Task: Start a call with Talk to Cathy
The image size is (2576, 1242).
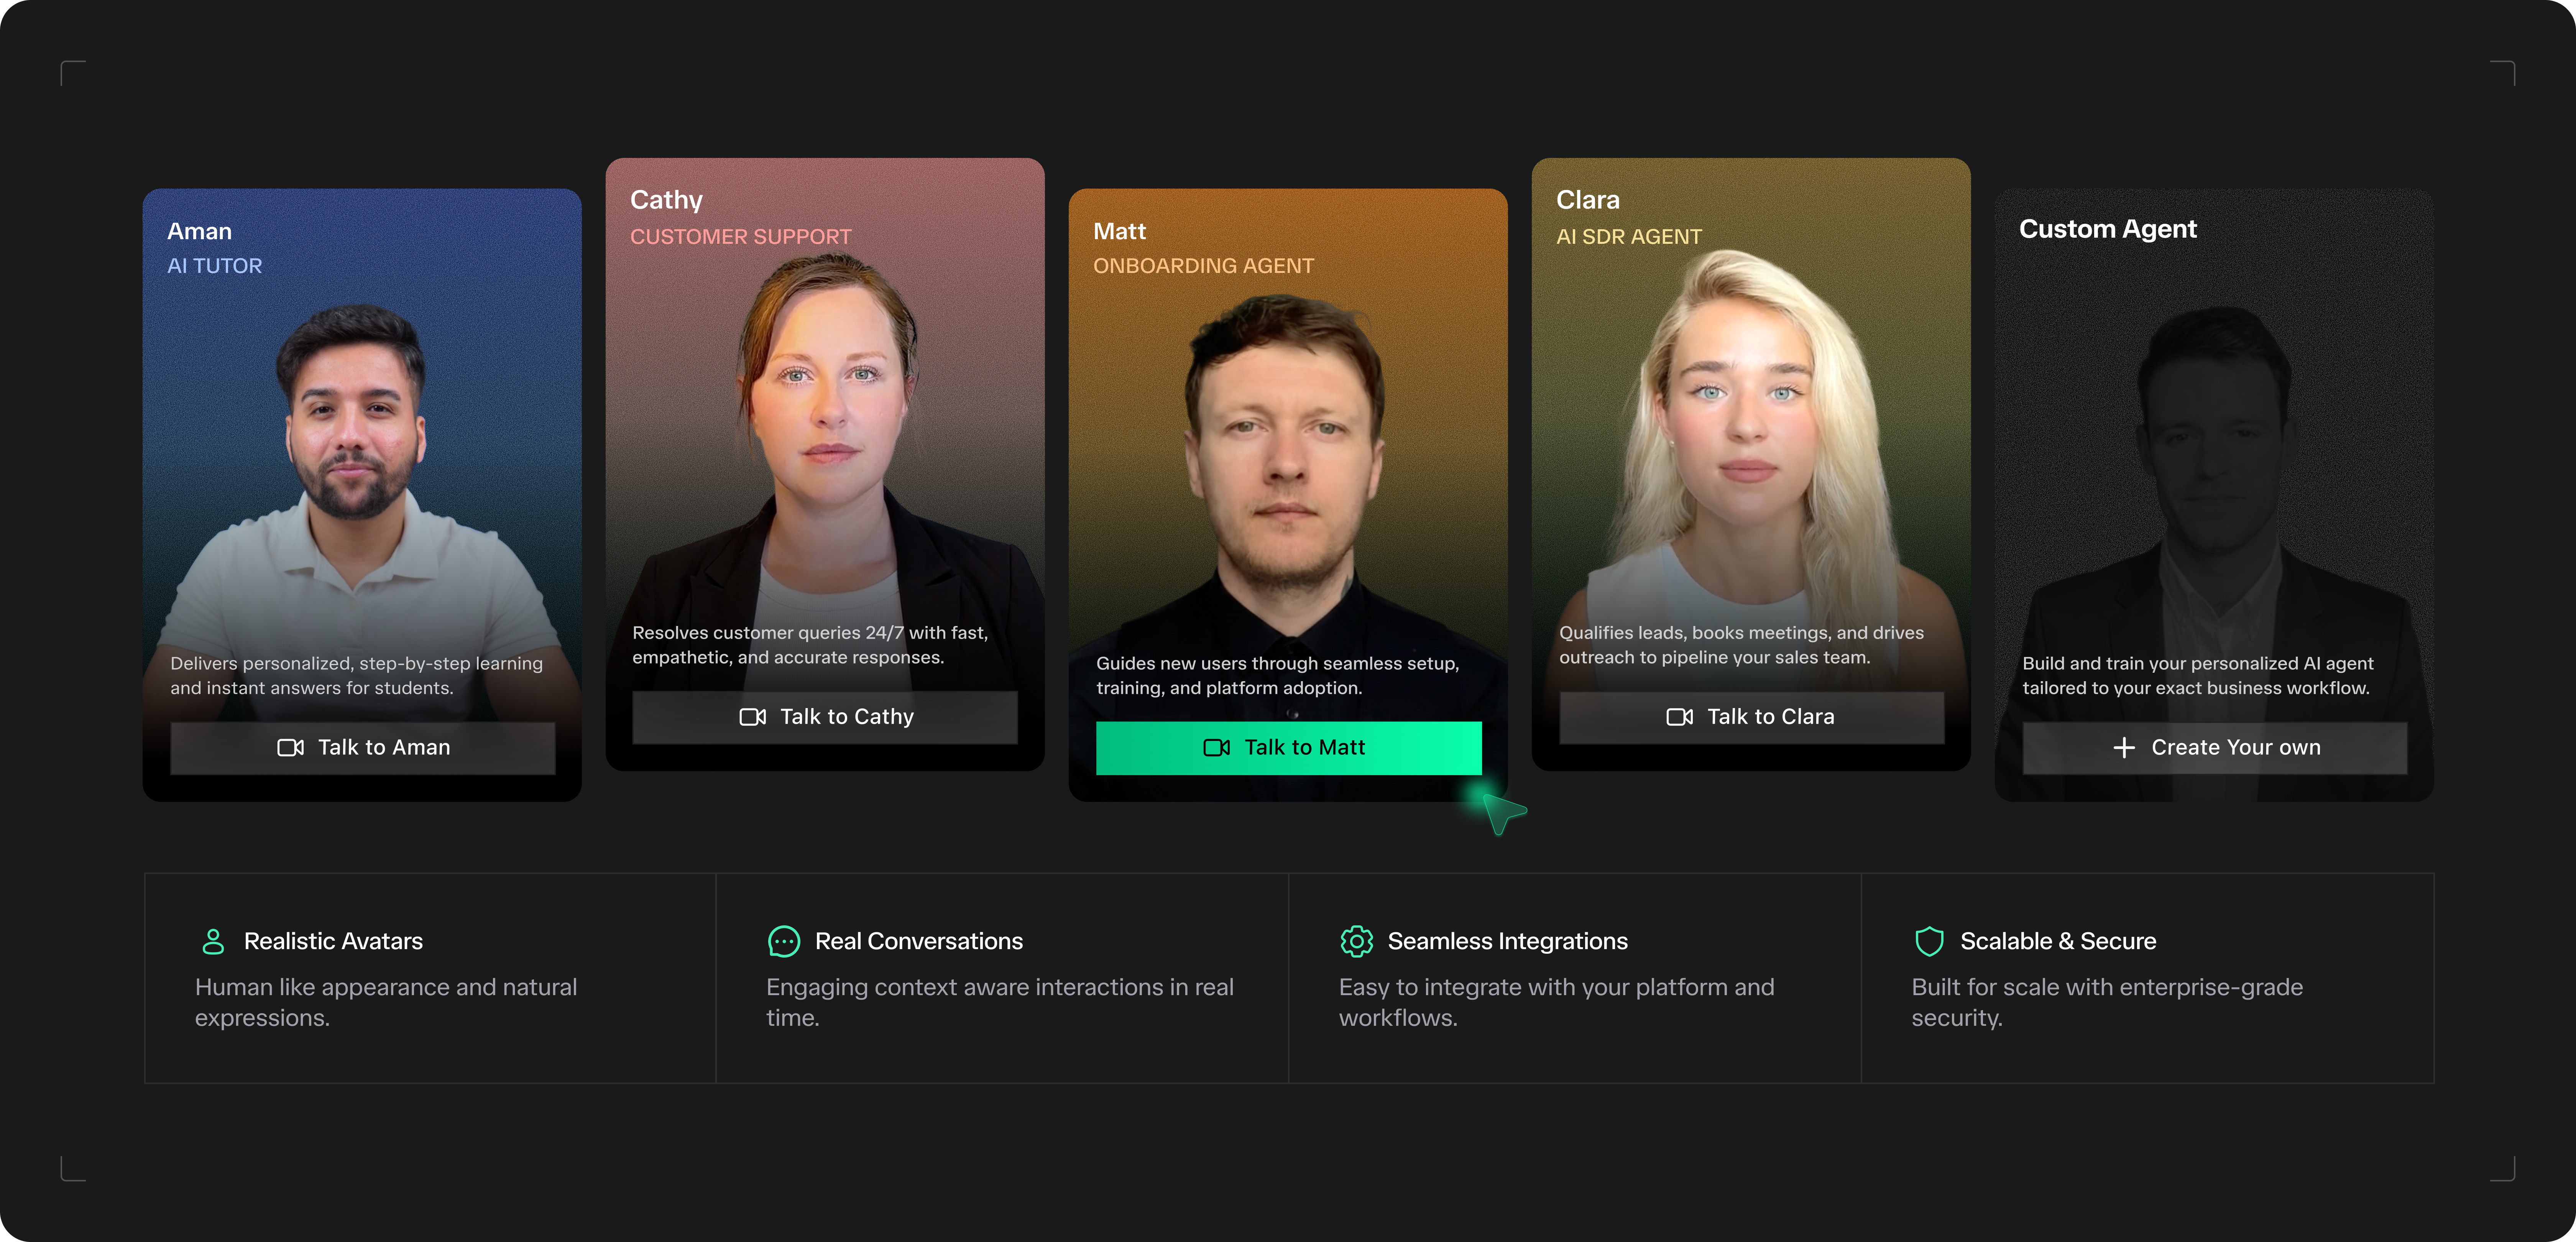Action: pyautogui.click(x=825, y=717)
